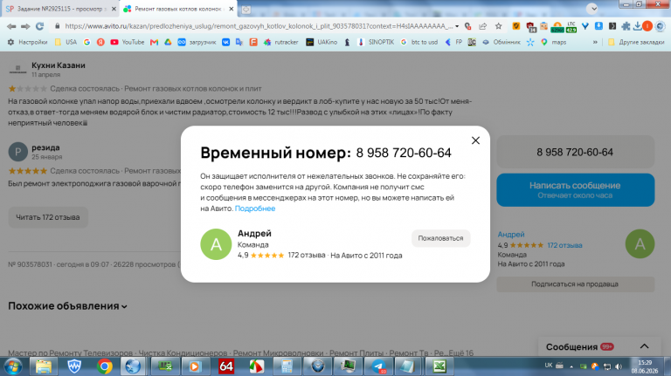This screenshot has width=671, height=376.
Task: Open the LTC price extension icon
Action: pyautogui.click(x=571, y=27)
